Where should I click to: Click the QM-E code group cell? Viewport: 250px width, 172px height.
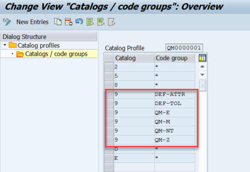[175, 113]
